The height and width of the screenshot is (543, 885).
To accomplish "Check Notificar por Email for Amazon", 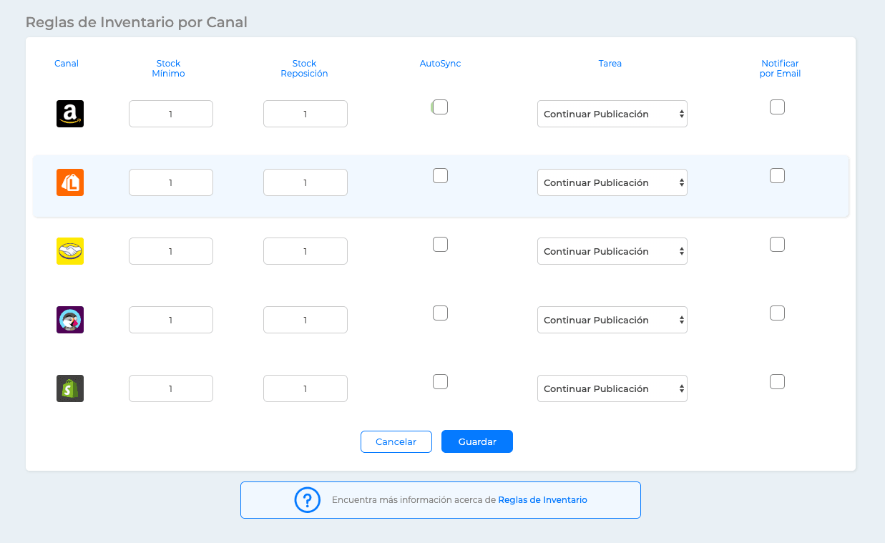I will coord(778,107).
